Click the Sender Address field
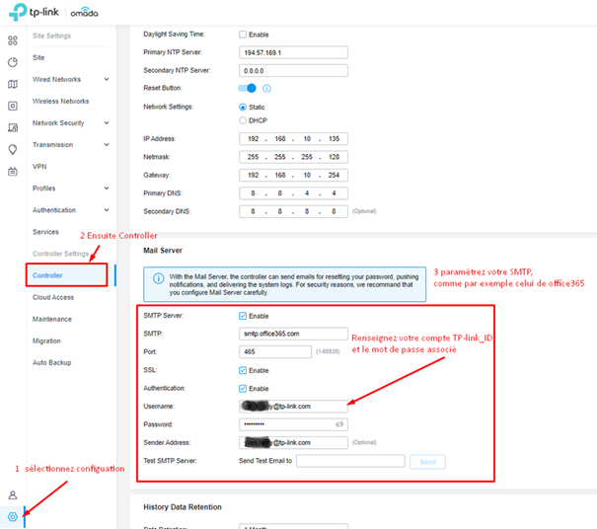 [x=293, y=442]
